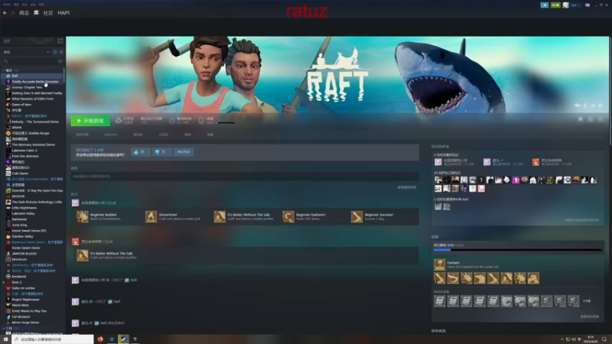Select Lakeview Cabin 2 in library
Screen dimensions: 612x344
point(24,150)
